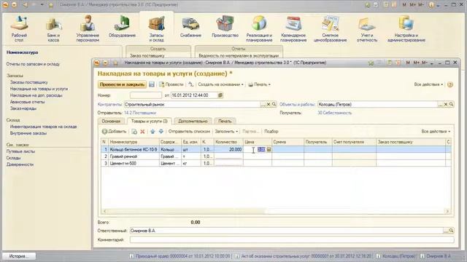Click the Количество column header
The width and height of the screenshot is (467, 262).
click(228, 142)
